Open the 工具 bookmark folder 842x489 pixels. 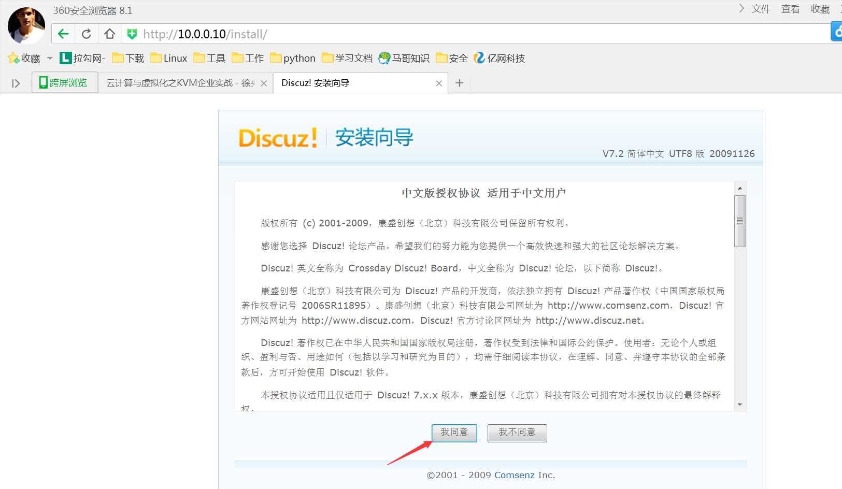tap(209, 58)
